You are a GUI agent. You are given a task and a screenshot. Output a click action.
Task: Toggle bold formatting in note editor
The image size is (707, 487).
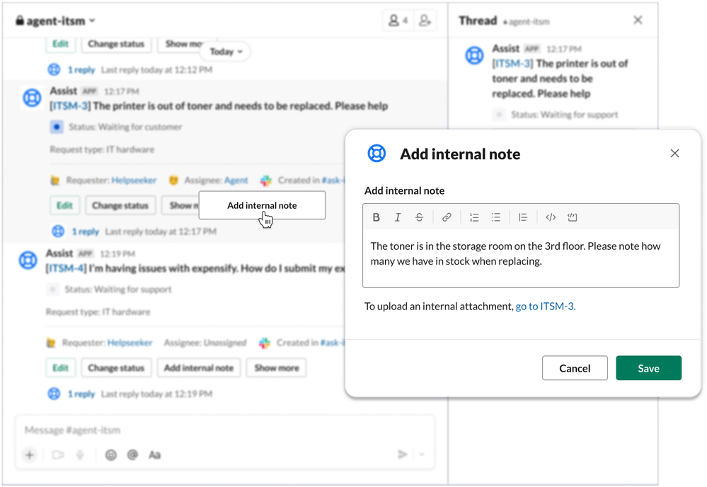[376, 217]
